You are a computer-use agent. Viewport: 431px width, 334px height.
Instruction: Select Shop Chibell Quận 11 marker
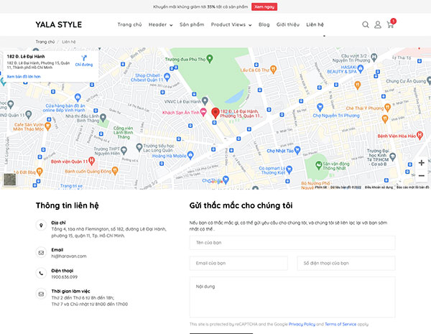click(167, 77)
